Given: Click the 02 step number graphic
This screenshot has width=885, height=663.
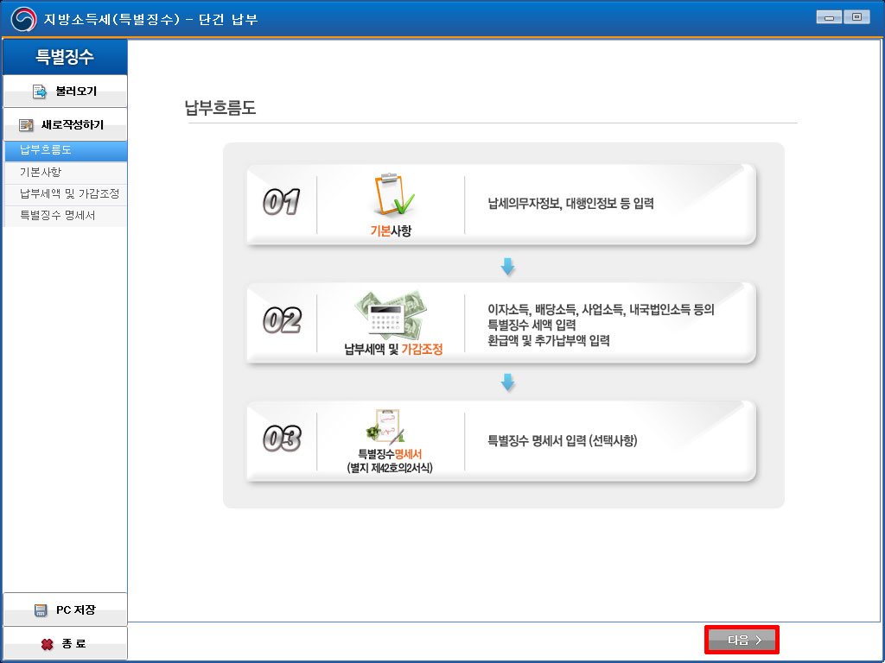Looking at the screenshot, I should click(x=282, y=320).
